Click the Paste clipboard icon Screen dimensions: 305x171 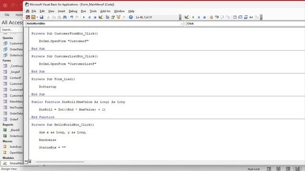[x=59, y=17]
